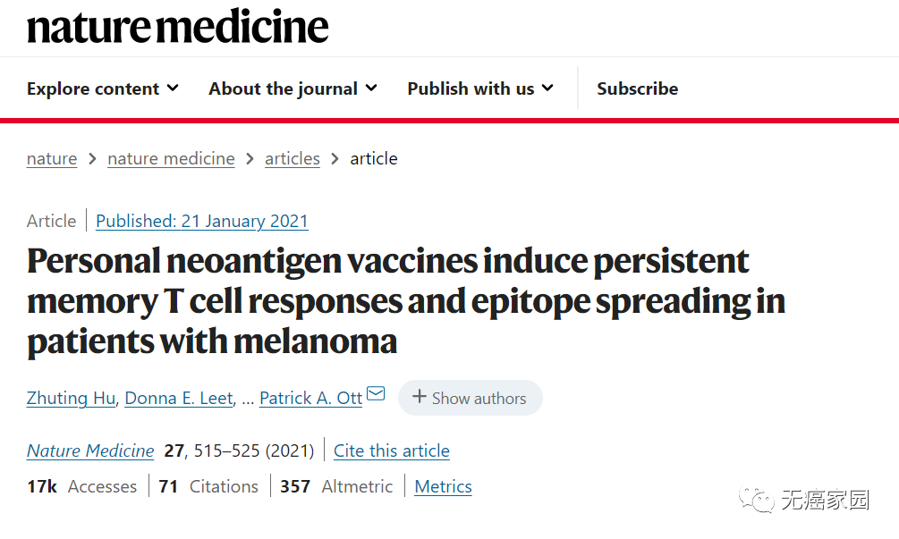Click the email envelope icon beside Patrick A. Ott

[376, 394]
